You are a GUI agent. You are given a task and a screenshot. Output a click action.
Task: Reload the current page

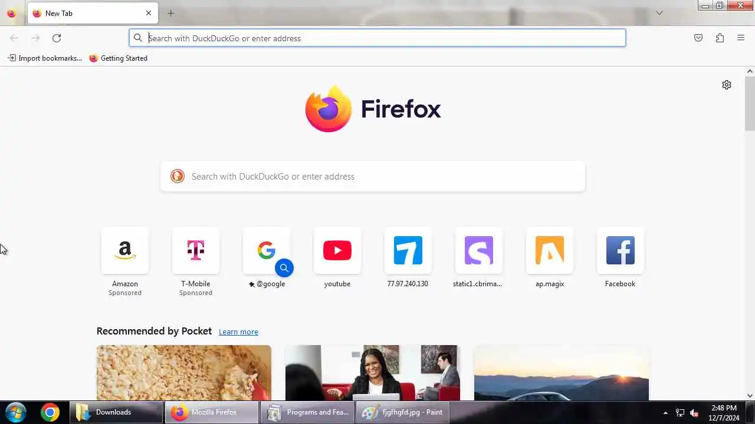[57, 38]
